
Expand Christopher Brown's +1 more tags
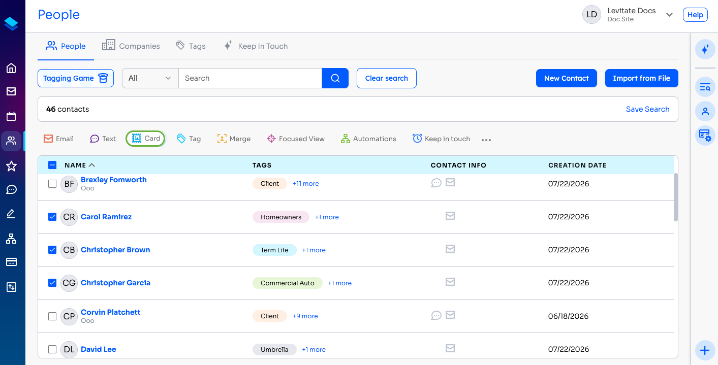[314, 250]
